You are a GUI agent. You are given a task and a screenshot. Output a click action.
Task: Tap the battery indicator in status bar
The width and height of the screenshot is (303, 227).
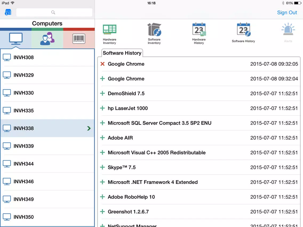coord(297,3)
